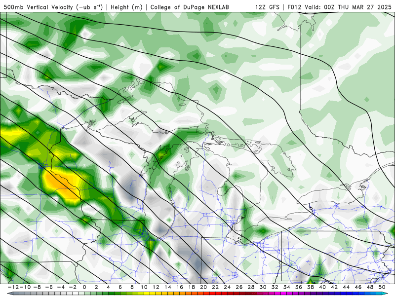Click the "38" color scale label
This screenshot has width=395, height=296.
(x=311, y=287)
